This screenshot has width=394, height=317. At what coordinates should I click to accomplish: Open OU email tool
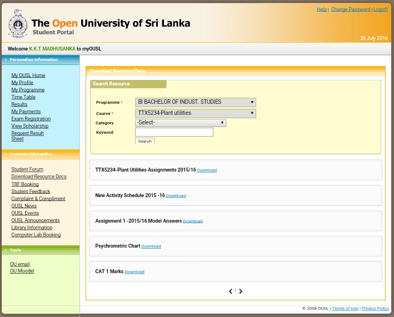pos(20,264)
